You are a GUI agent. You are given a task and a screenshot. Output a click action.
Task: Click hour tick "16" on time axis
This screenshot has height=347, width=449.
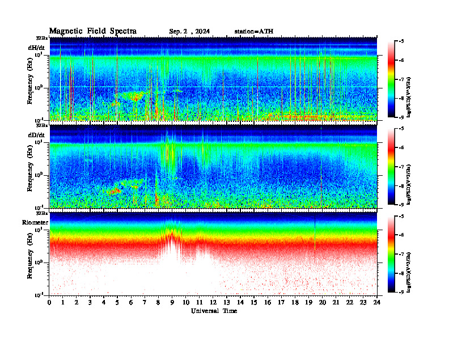268,303
